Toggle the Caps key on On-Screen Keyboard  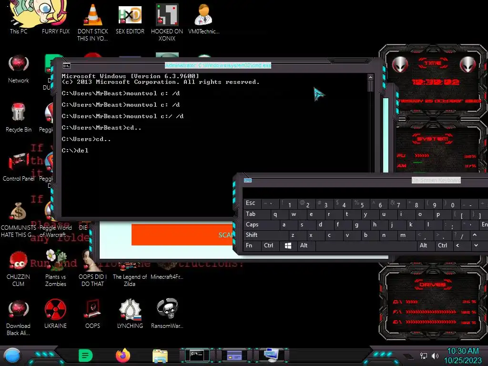point(261,224)
